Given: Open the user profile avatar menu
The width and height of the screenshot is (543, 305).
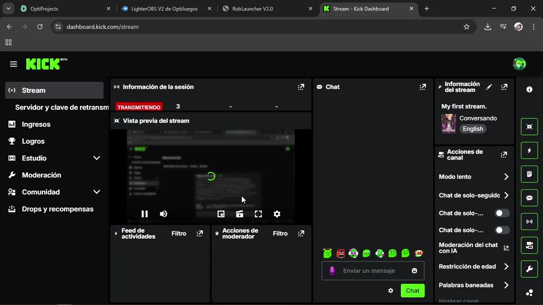Looking at the screenshot, I should pyautogui.click(x=519, y=64).
